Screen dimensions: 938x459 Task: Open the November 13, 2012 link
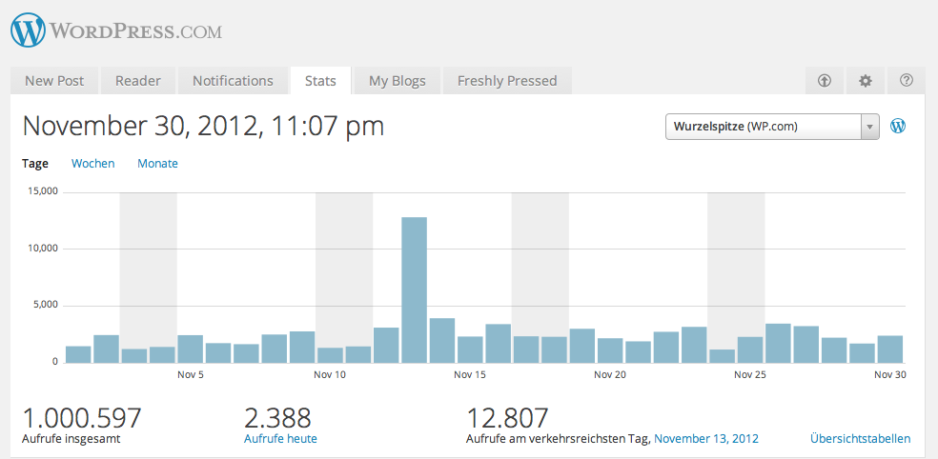tap(706, 439)
